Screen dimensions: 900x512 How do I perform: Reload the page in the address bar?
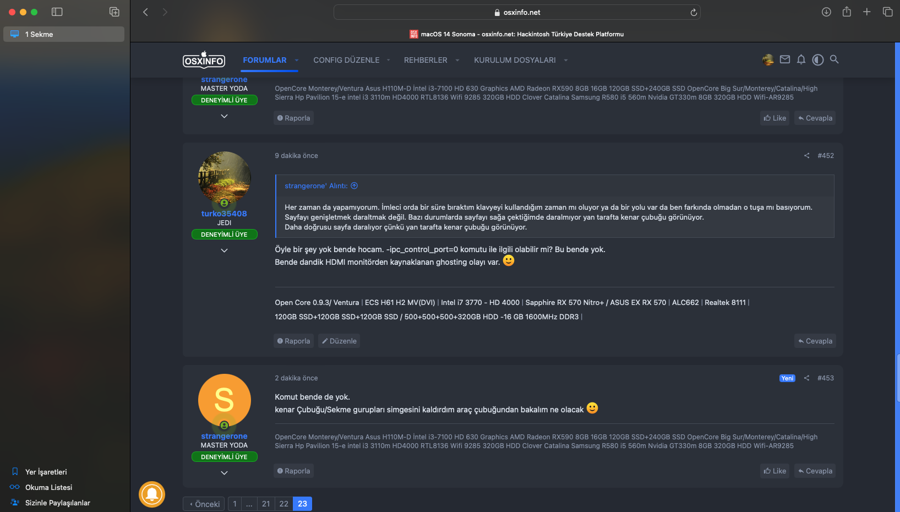click(x=694, y=12)
